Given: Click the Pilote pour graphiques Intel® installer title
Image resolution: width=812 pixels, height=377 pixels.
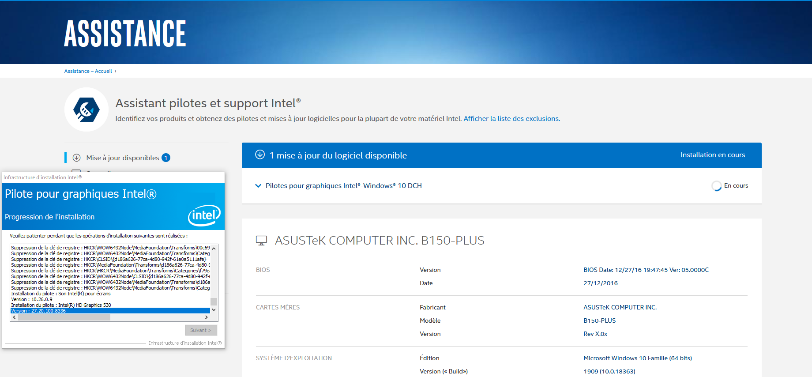Looking at the screenshot, I should click(81, 194).
